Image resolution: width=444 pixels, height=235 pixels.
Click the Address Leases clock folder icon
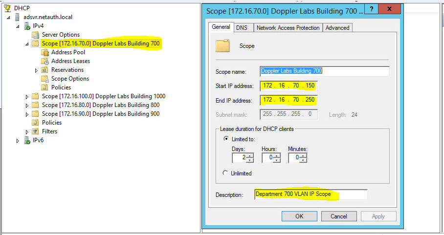(x=44, y=61)
